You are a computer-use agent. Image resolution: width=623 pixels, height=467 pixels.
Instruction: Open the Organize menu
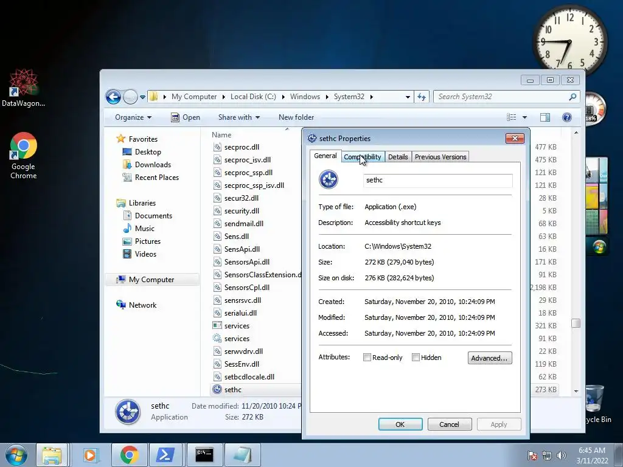click(x=133, y=117)
